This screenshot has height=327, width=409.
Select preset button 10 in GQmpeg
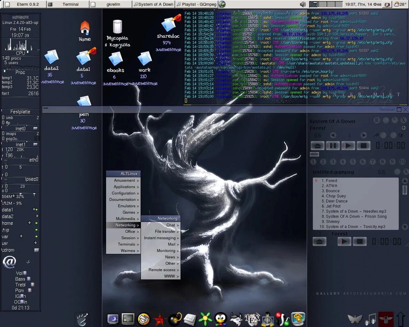pos(402,162)
